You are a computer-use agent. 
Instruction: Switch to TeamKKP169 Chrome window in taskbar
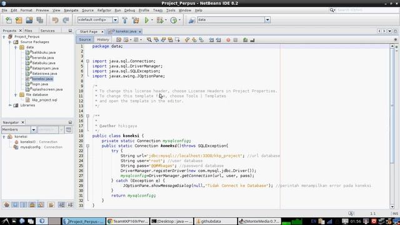coord(128,221)
